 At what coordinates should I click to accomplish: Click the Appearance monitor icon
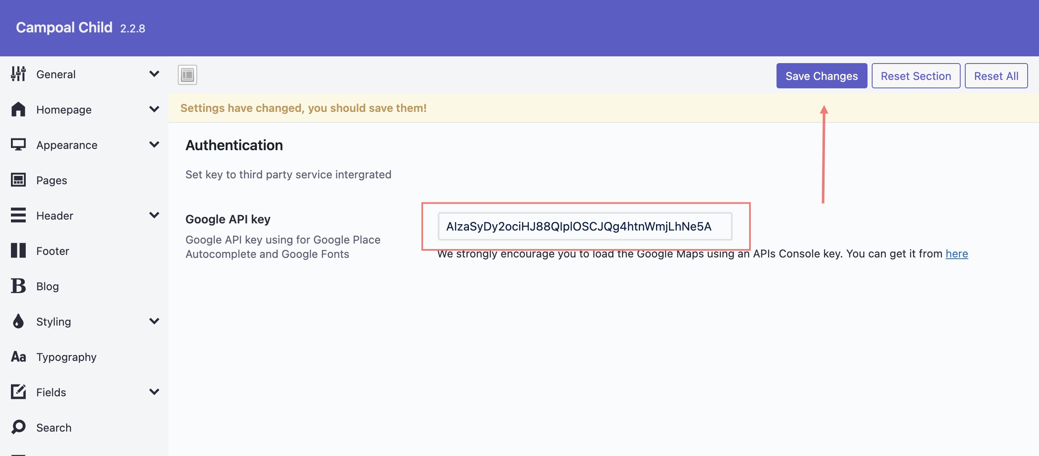pos(18,145)
